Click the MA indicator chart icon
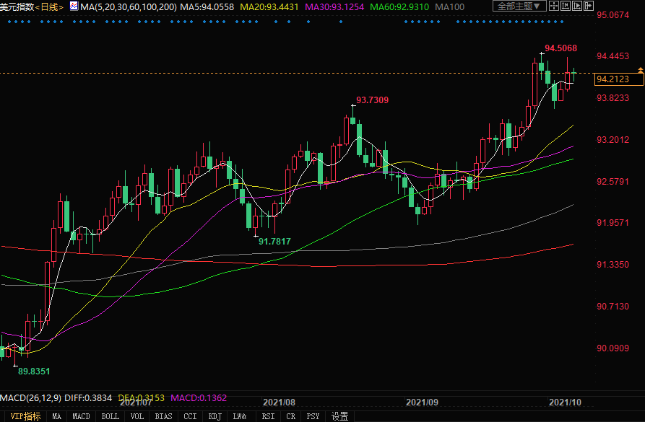Image resolution: width=645 pixels, height=422 pixels. click(74, 6)
